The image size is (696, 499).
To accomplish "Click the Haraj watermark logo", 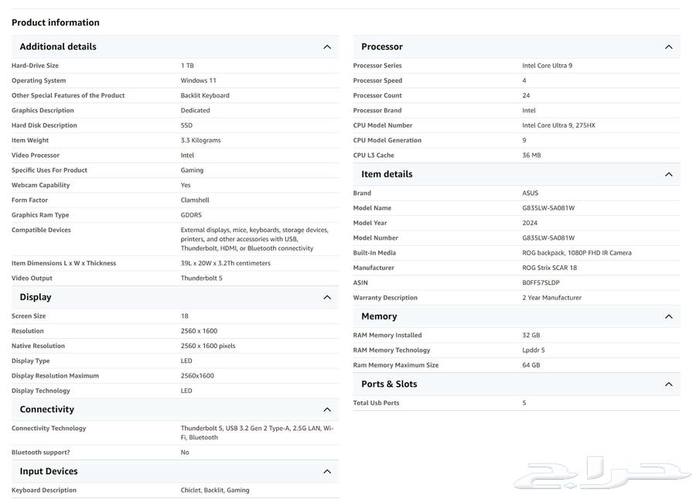I will (602, 473).
